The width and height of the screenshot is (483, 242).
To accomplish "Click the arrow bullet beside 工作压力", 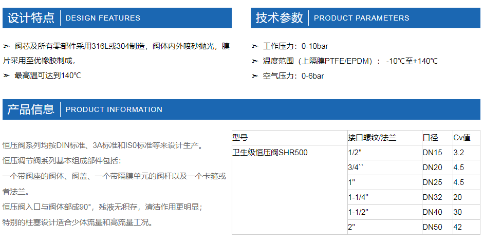I will 255,46.
